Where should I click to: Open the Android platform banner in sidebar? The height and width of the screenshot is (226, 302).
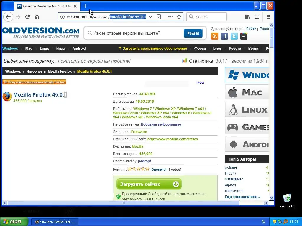[x=247, y=144]
